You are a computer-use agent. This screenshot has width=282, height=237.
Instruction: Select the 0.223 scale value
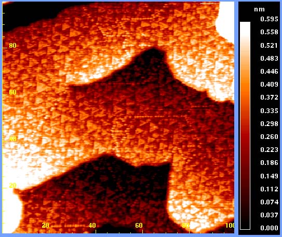(269, 150)
